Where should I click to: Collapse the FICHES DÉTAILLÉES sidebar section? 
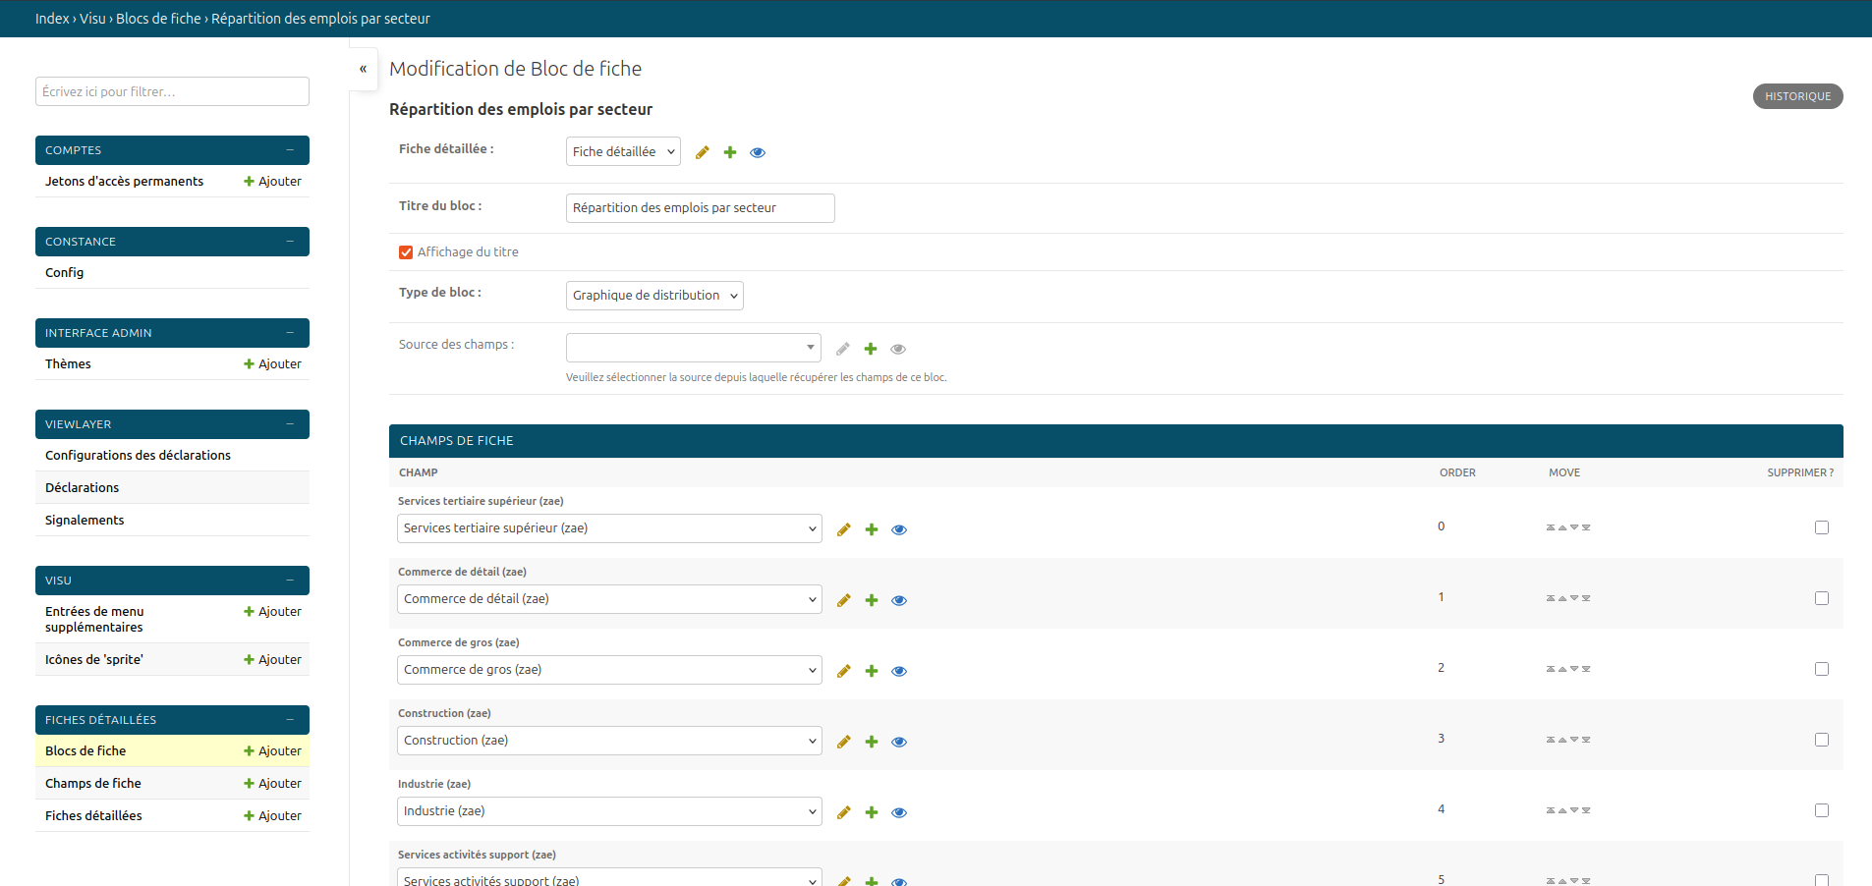coord(290,720)
